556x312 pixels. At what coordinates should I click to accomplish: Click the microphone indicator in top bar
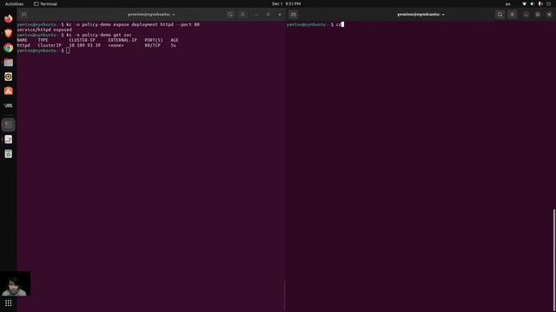[540, 3]
